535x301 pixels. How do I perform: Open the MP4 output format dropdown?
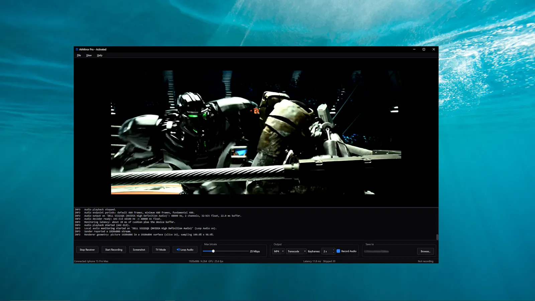pyautogui.click(x=278, y=251)
